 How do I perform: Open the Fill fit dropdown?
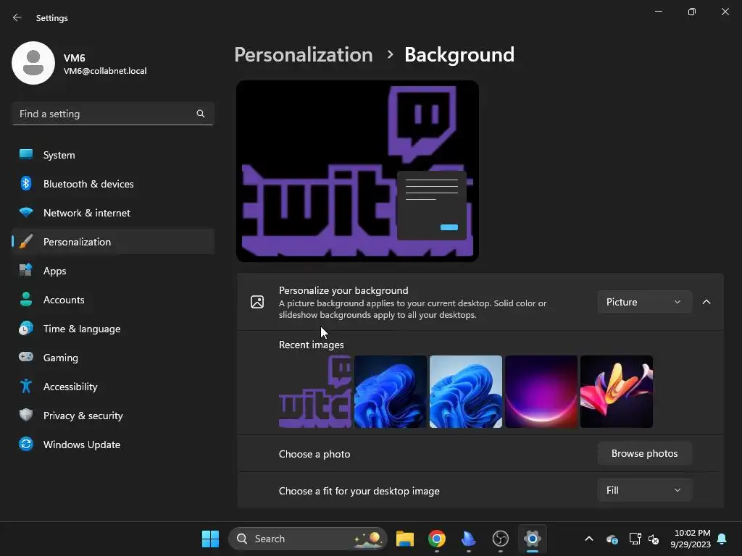click(x=644, y=490)
